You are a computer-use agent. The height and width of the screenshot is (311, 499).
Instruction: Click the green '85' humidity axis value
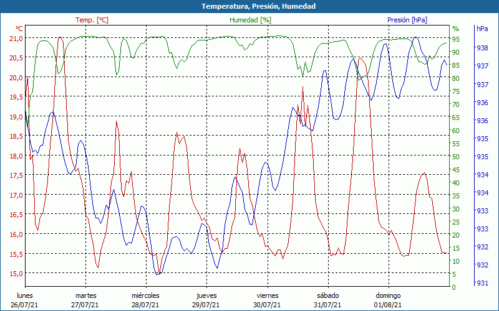456,65
